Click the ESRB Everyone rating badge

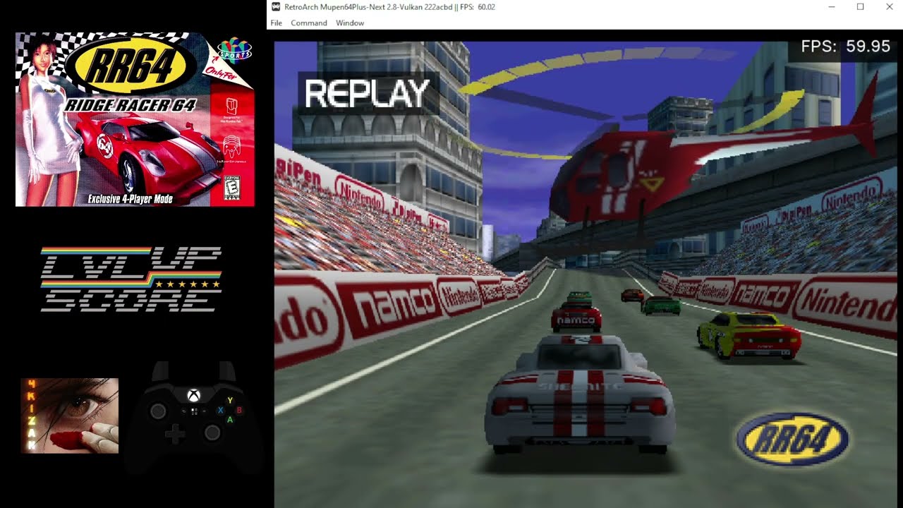coord(231,186)
